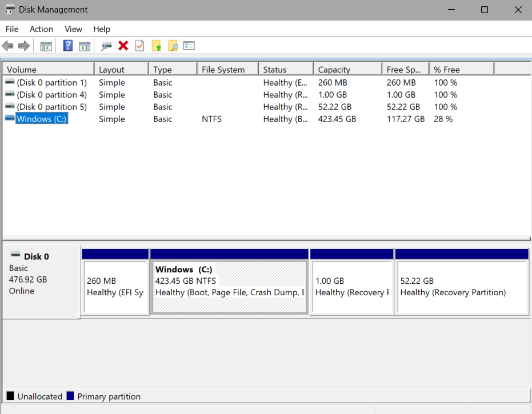
Task: Open the File menu
Action: click(12, 29)
